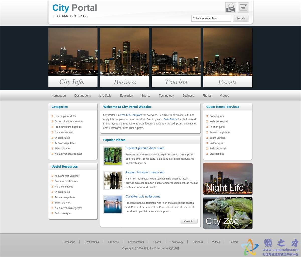Click the home icon in header
This screenshot has height=257, width=301.
click(x=231, y=8)
